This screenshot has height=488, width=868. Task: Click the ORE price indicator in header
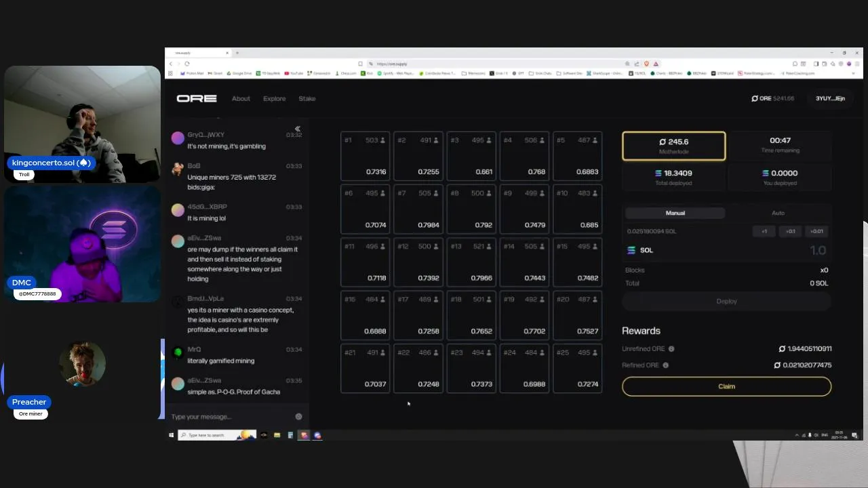click(772, 98)
